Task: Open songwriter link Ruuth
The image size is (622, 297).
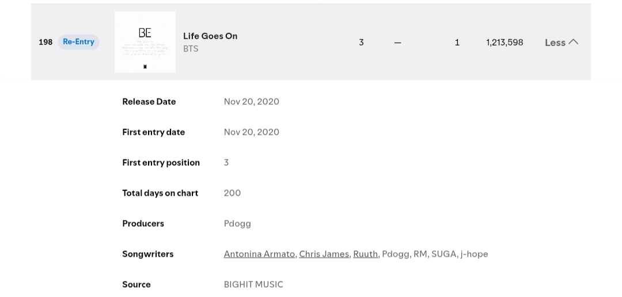Action: point(365,254)
